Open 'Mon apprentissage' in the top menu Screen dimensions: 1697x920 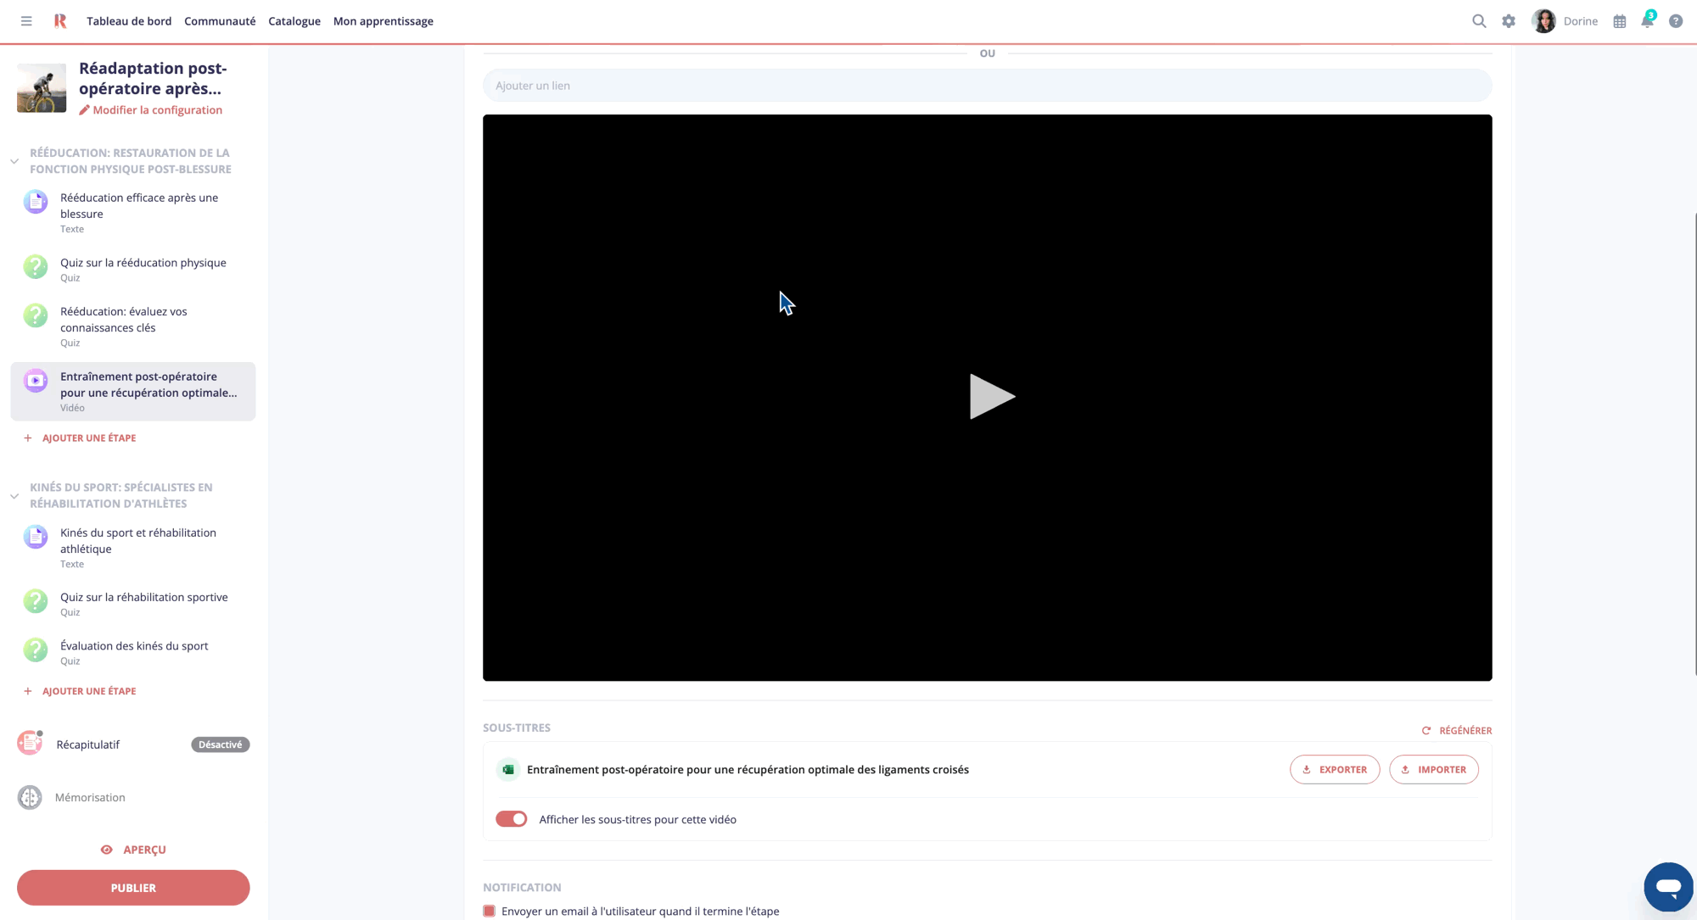pos(383,20)
